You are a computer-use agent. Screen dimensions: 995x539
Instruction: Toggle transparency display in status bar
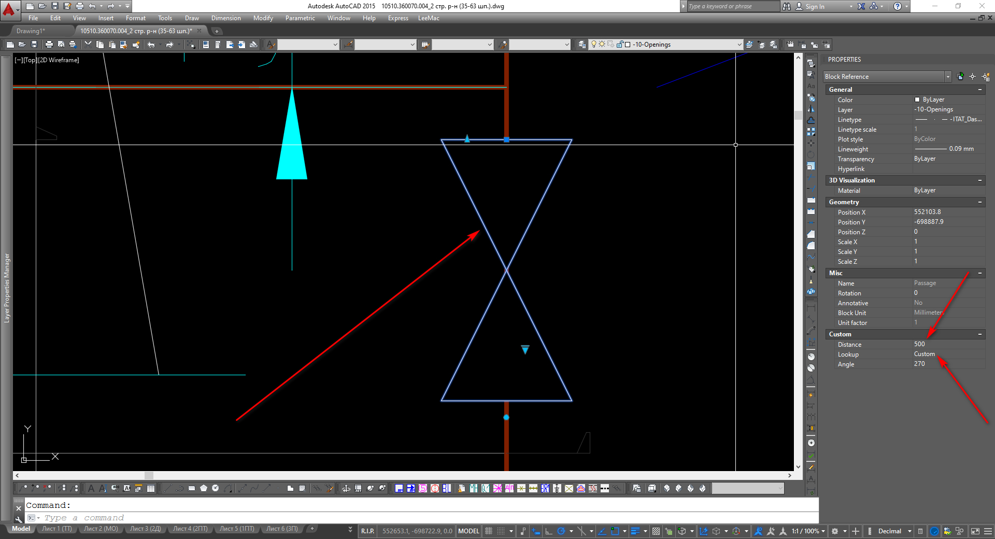tap(656, 531)
